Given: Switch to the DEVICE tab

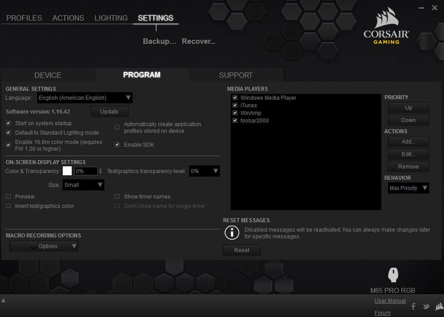Looking at the screenshot, I should pyautogui.click(x=48, y=75).
